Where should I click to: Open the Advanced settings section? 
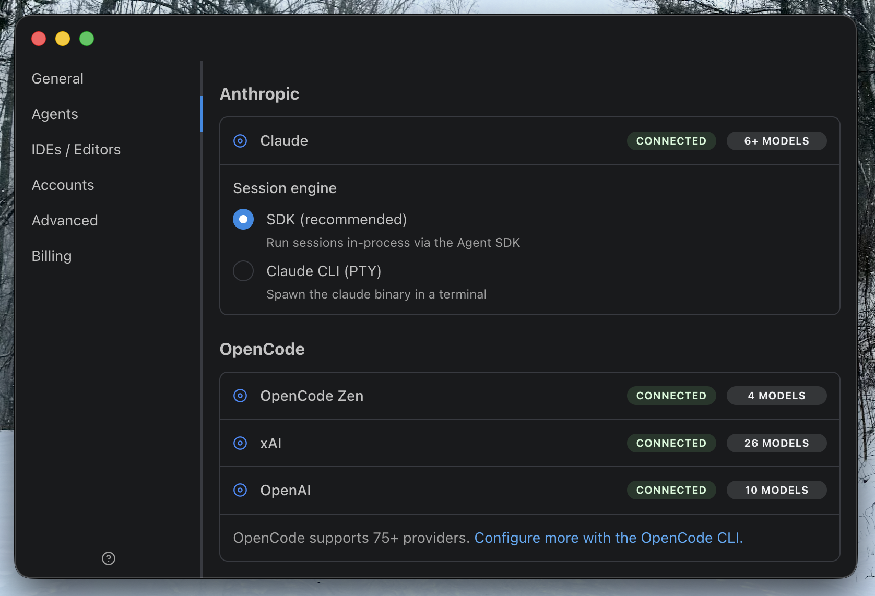click(x=65, y=220)
